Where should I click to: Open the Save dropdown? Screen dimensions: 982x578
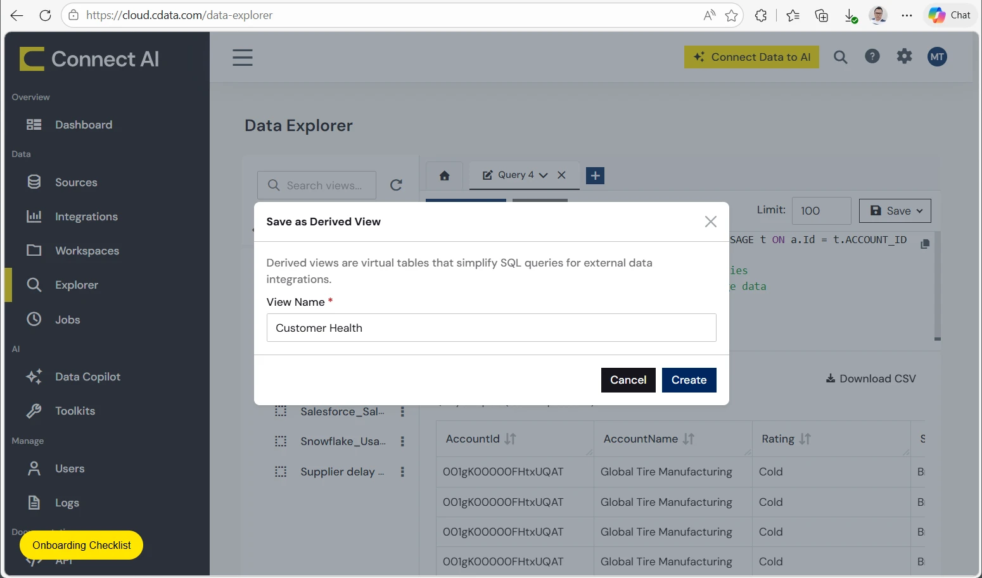[x=895, y=211]
